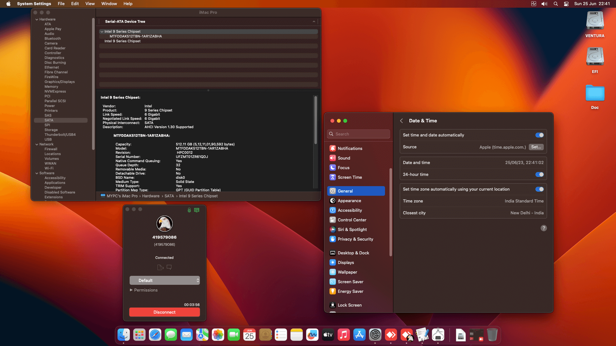616x346 pixels.
Task: Select NVMExpress in System Information sidebar
Action: 55,92
